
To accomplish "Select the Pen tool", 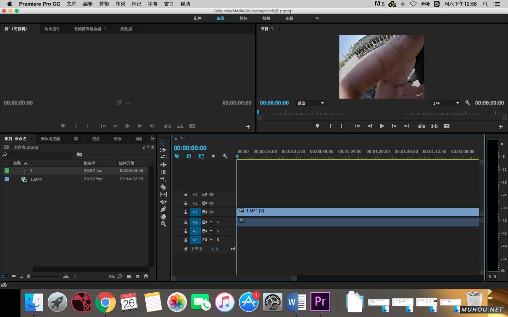I will [163, 209].
